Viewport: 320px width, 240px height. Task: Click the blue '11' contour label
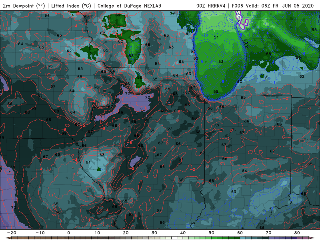click(238, 54)
